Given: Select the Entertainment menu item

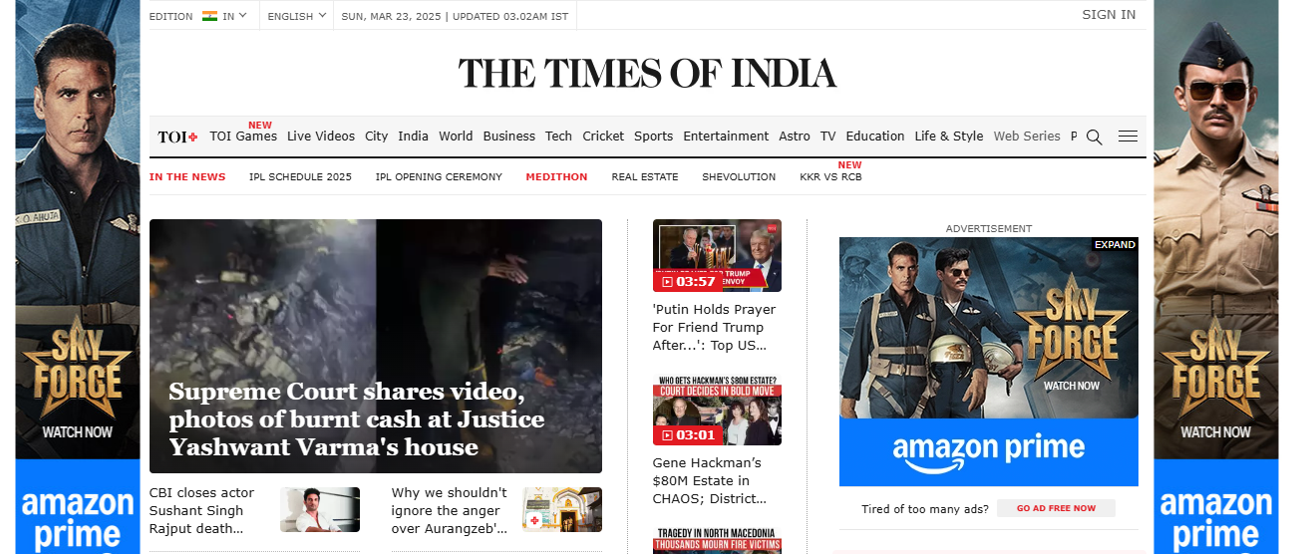Looking at the screenshot, I should pos(726,137).
